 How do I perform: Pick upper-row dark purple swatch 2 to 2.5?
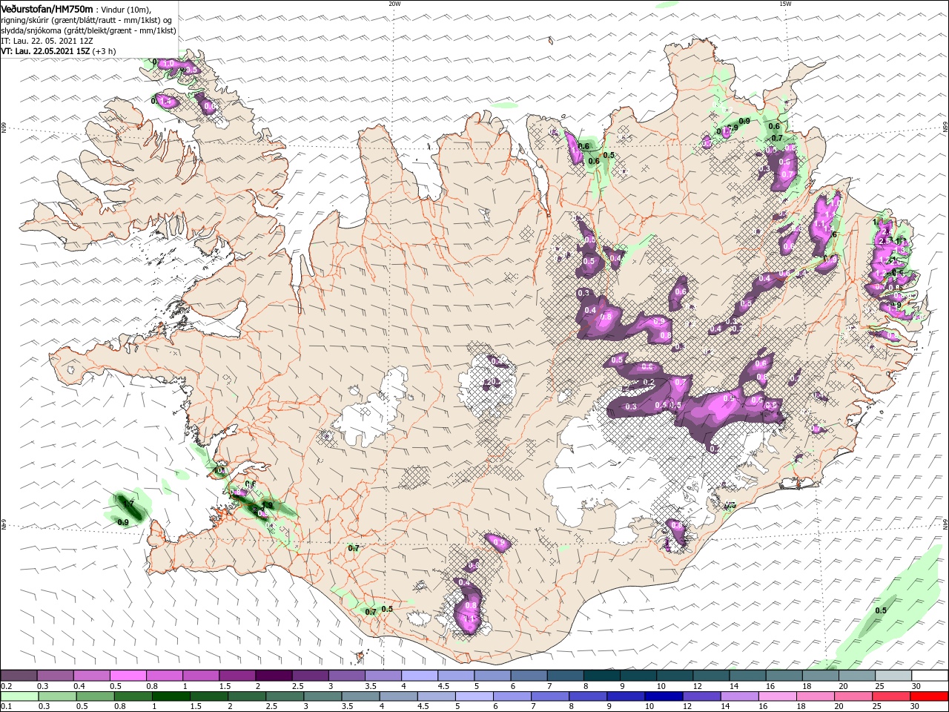click(x=273, y=675)
